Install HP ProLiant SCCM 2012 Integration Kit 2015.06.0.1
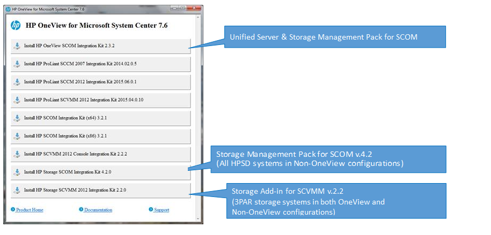Screen dimensions: 491x235 pos(100,82)
